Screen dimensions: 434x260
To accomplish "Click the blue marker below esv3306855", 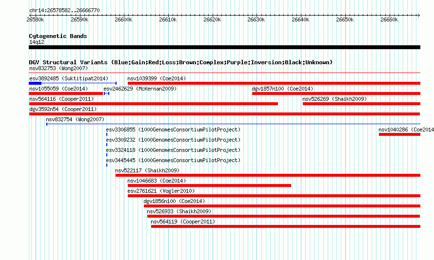I will tap(107, 134).
